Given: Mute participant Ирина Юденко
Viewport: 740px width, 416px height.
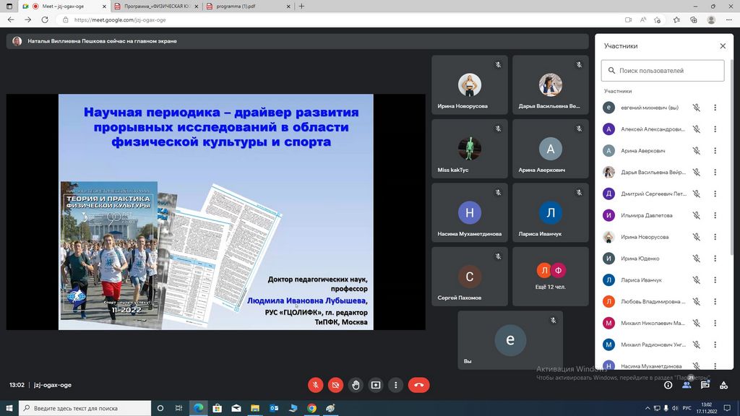Looking at the screenshot, I should click(697, 259).
